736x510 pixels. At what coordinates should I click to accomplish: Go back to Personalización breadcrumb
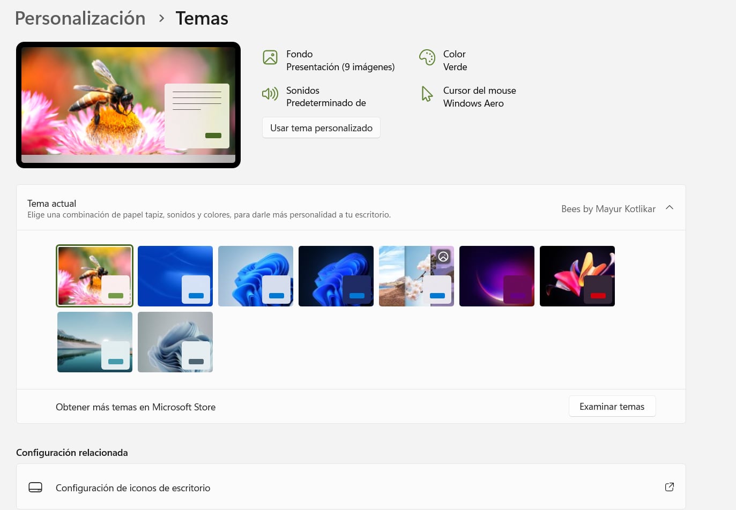80,19
